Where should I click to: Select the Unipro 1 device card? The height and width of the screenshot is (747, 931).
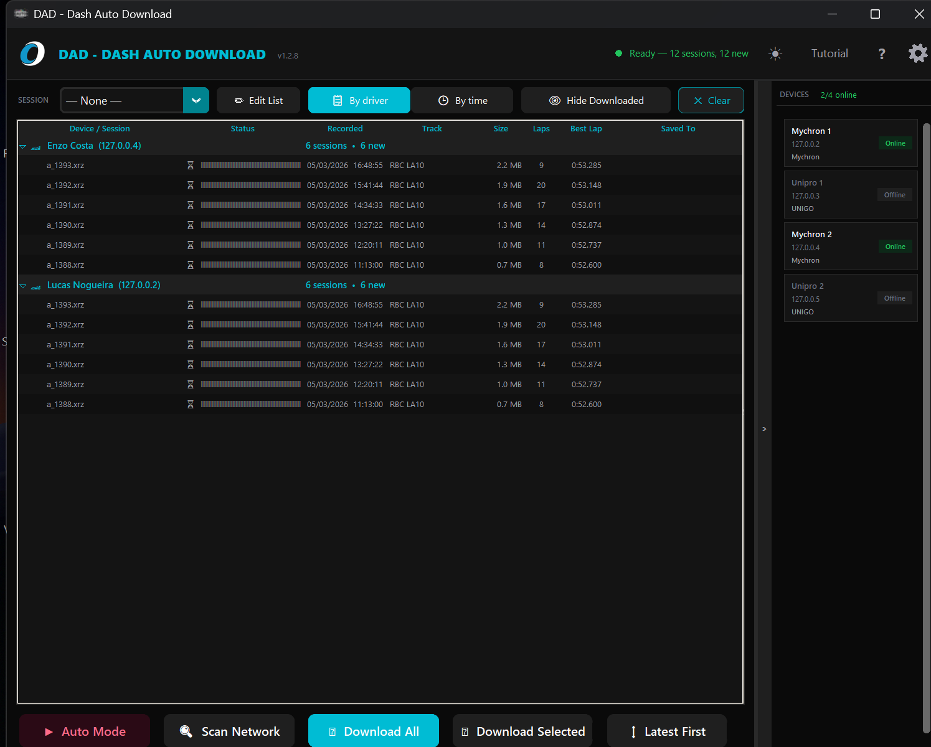coord(851,195)
